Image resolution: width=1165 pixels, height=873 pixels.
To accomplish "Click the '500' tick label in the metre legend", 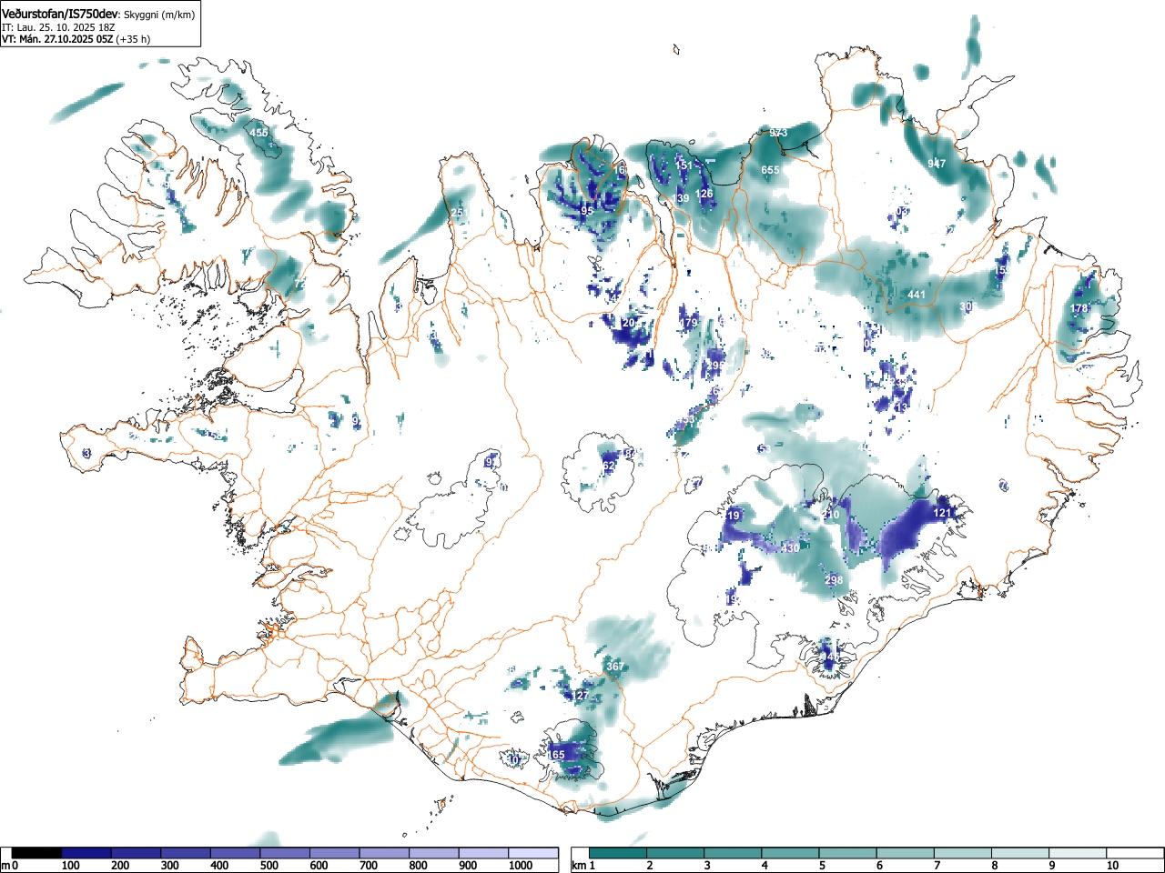I will click(x=268, y=866).
